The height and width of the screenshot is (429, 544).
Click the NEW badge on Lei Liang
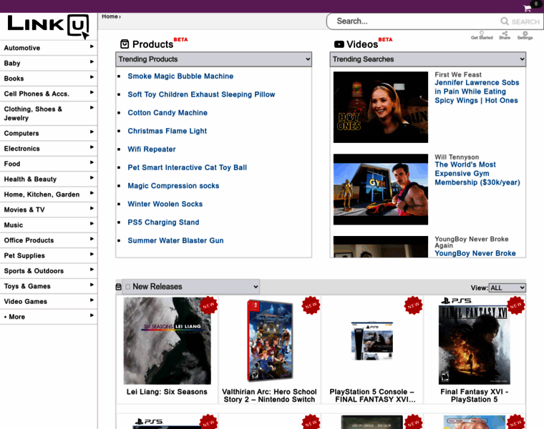click(x=208, y=305)
